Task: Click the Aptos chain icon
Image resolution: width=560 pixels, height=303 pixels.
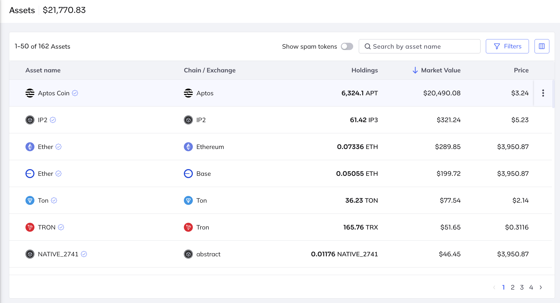Action: click(x=188, y=93)
